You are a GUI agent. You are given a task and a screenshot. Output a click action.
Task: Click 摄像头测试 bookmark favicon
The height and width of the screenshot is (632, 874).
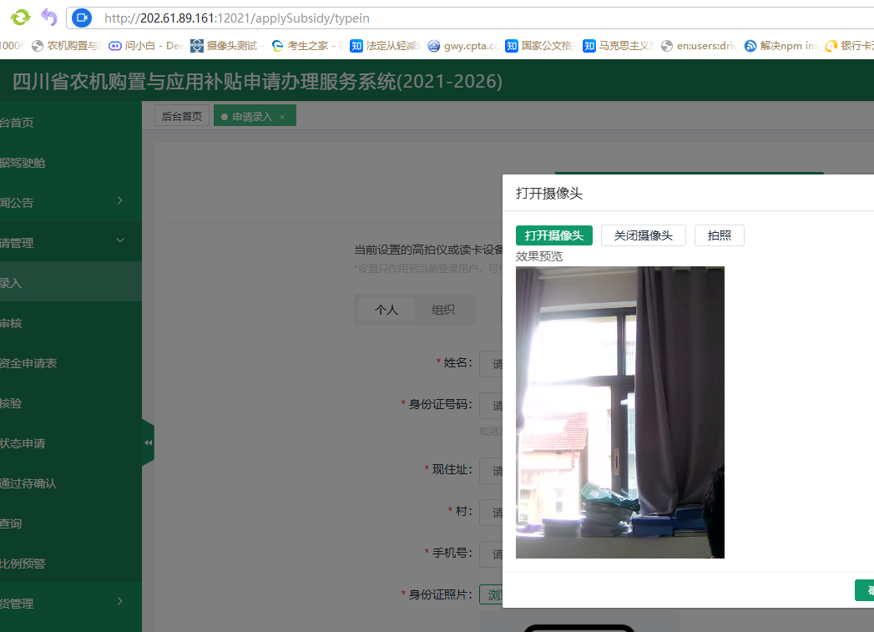197,46
